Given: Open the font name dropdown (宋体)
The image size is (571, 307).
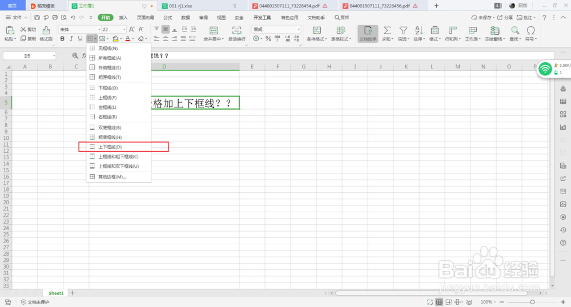Looking at the screenshot, I should click(x=99, y=30).
